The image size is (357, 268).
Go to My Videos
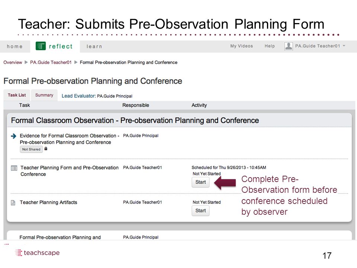point(242,46)
